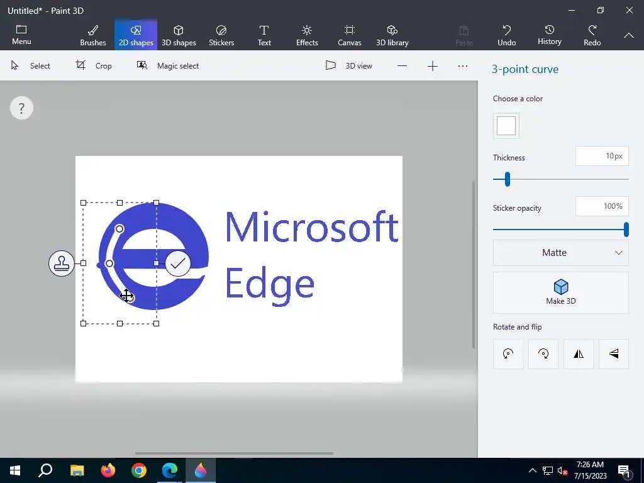
Task: Flip horizontal icon
Action: click(x=579, y=353)
